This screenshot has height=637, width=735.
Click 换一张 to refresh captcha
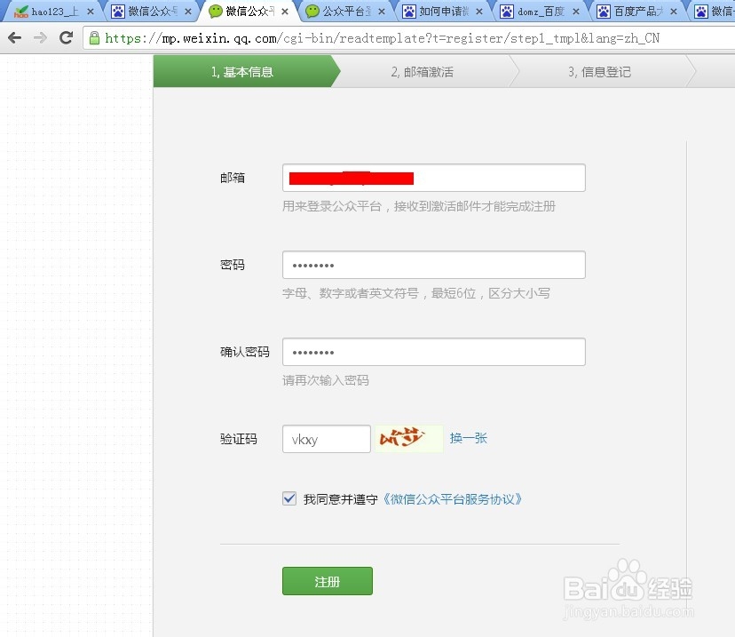(469, 438)
